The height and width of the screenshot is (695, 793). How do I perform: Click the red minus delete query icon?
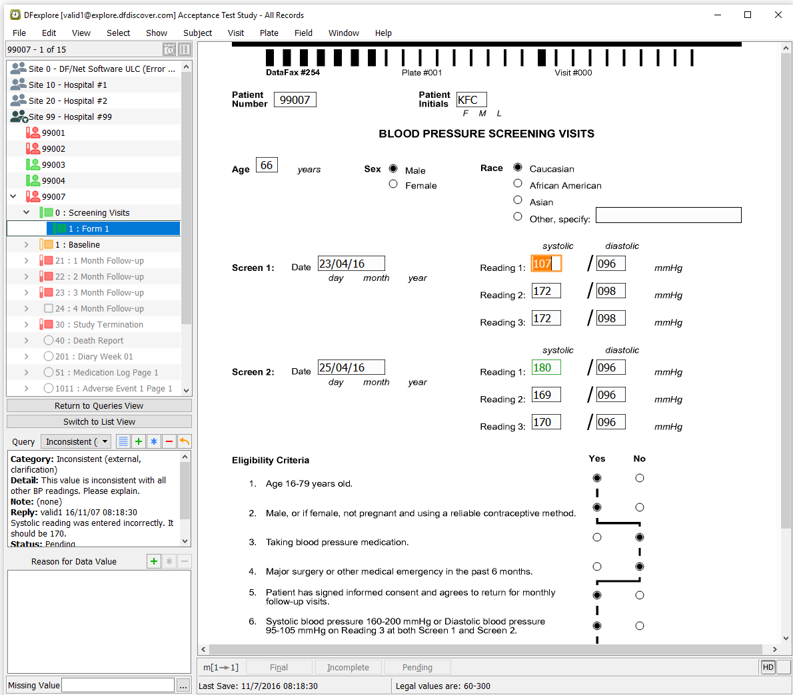[169, 441]
